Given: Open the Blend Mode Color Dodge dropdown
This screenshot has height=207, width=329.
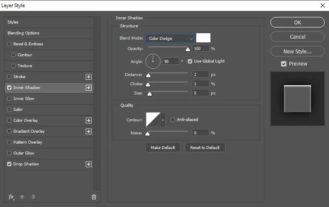Looking at the screenshot, I should pyautogui.click(x=170, y=38).
